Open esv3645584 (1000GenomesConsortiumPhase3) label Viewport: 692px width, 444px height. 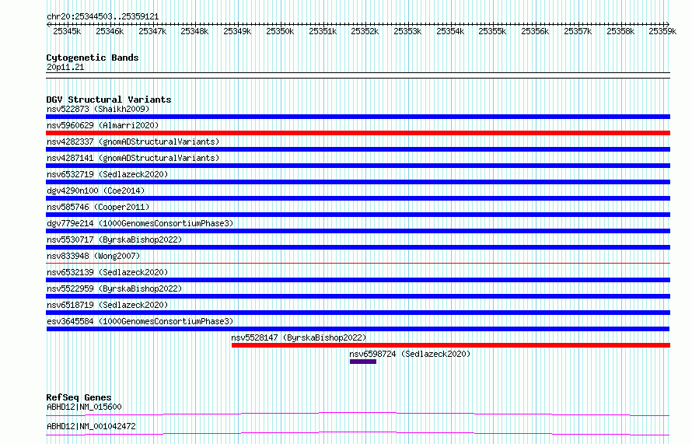click(140, 321)
